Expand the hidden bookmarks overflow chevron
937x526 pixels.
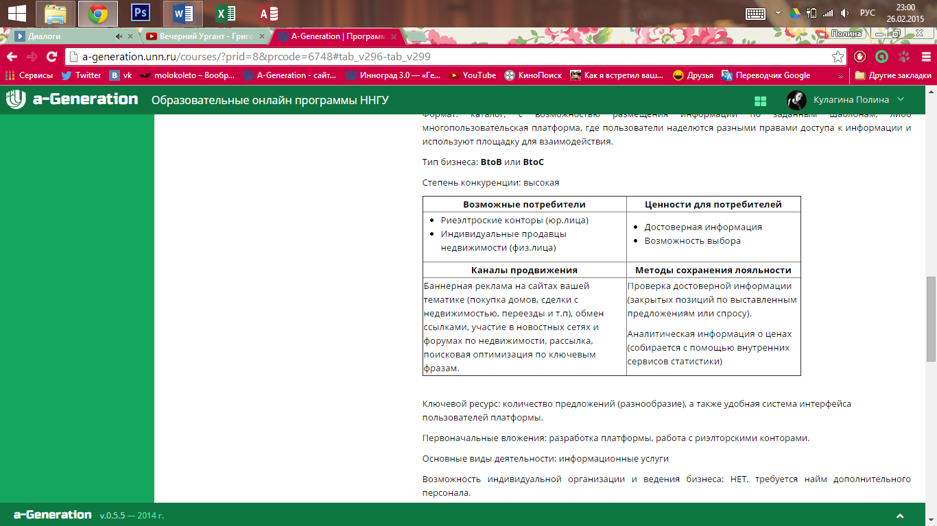(x=840, y=75)
